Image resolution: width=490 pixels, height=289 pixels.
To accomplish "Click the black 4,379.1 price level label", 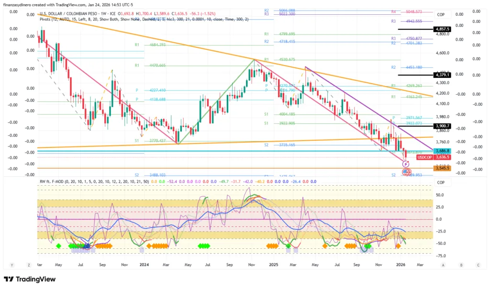I will pos(441,75).
